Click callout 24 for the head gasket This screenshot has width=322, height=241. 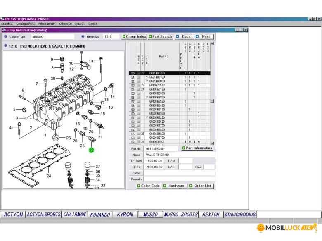click(x=49, y=176)
